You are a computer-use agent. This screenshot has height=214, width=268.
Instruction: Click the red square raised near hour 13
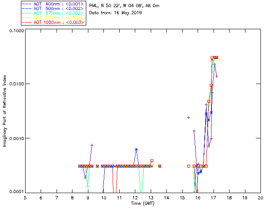click(x=152, y=160)
